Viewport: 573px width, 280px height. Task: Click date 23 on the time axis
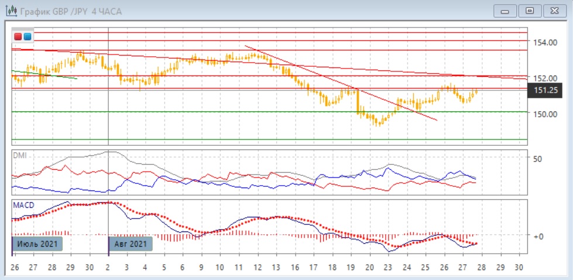[387, 267]
